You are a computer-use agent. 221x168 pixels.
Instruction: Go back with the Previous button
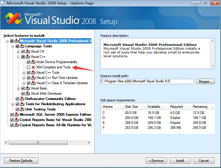(x=156, y=161)
